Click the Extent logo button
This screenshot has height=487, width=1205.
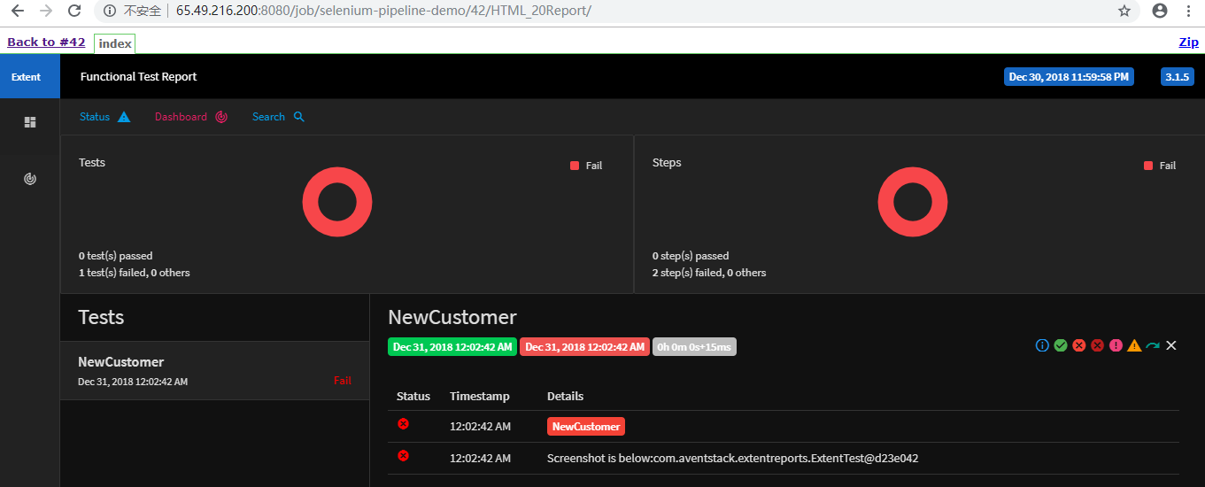tap(30, 77)
